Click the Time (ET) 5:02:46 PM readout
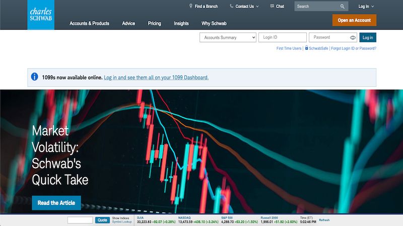The width and height of the screenshot is (403, 226). (x=308, y=221)
